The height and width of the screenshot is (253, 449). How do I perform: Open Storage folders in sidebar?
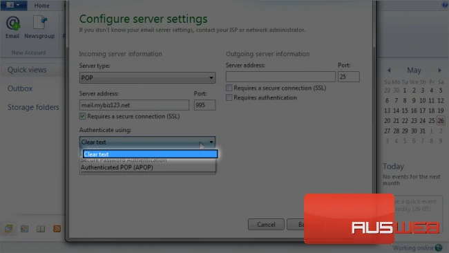(x=33, y=107)
